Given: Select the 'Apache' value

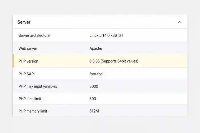Looking at the screenshot, I should pyautogui.click(x=96, y=48).
